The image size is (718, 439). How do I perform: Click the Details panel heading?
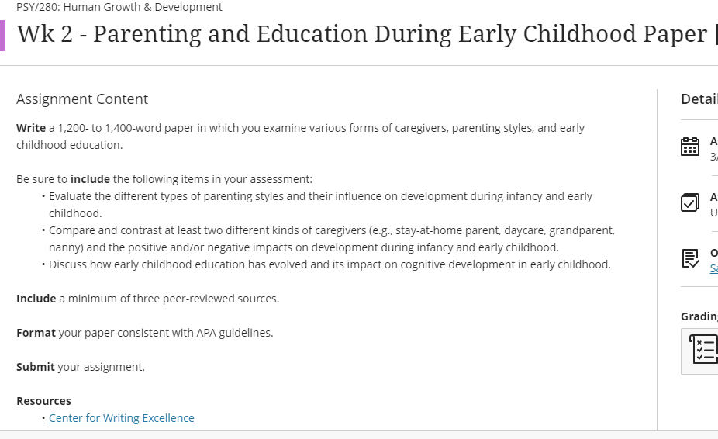699,99
